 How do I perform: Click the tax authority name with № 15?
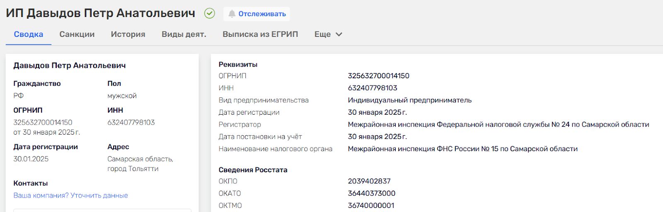click(x=463, y=149)
